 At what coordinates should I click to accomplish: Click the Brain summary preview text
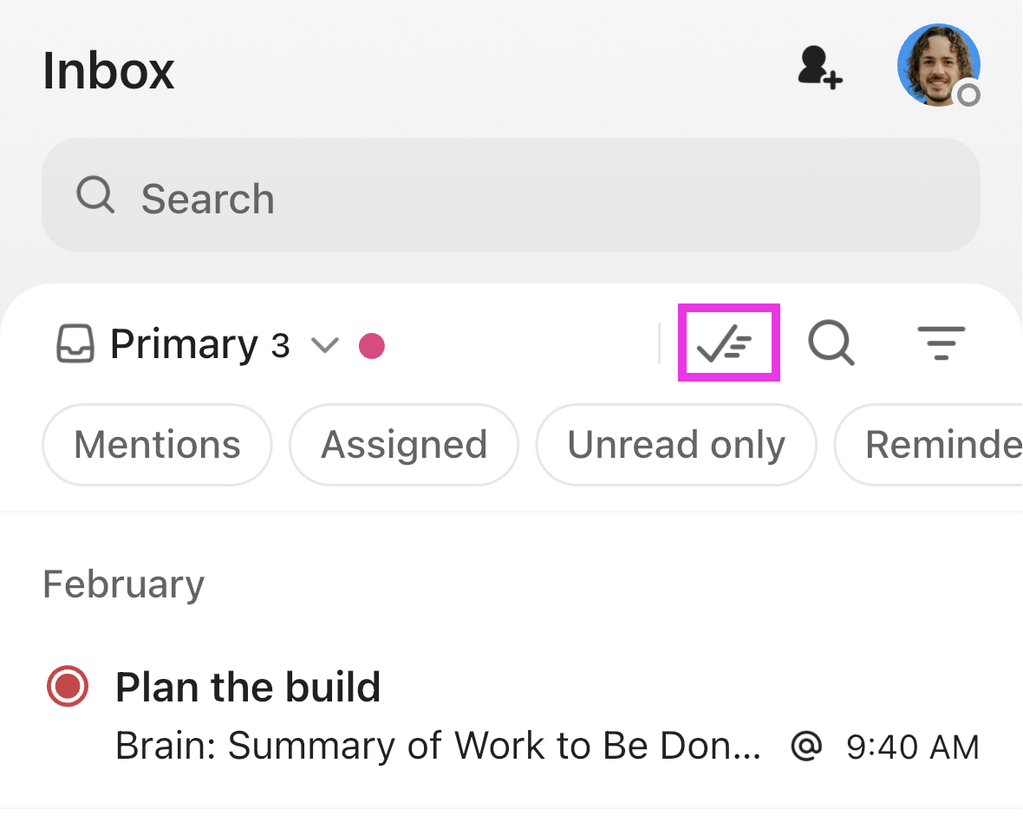click(x=439, y=747)
